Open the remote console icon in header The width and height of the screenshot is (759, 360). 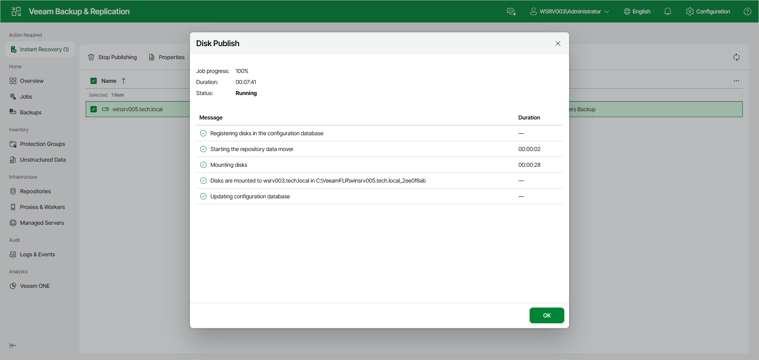(x=511, y=11)
